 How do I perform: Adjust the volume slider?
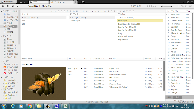click(x=168, y=6)
